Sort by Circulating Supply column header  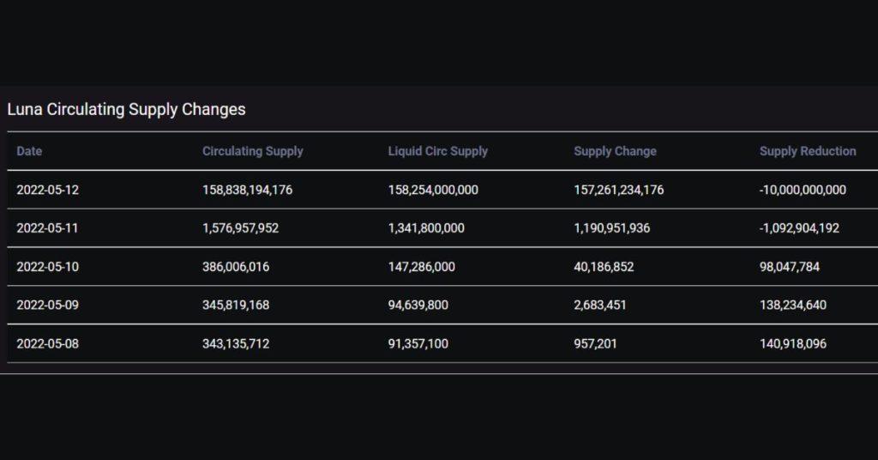(x=253, y=151)
